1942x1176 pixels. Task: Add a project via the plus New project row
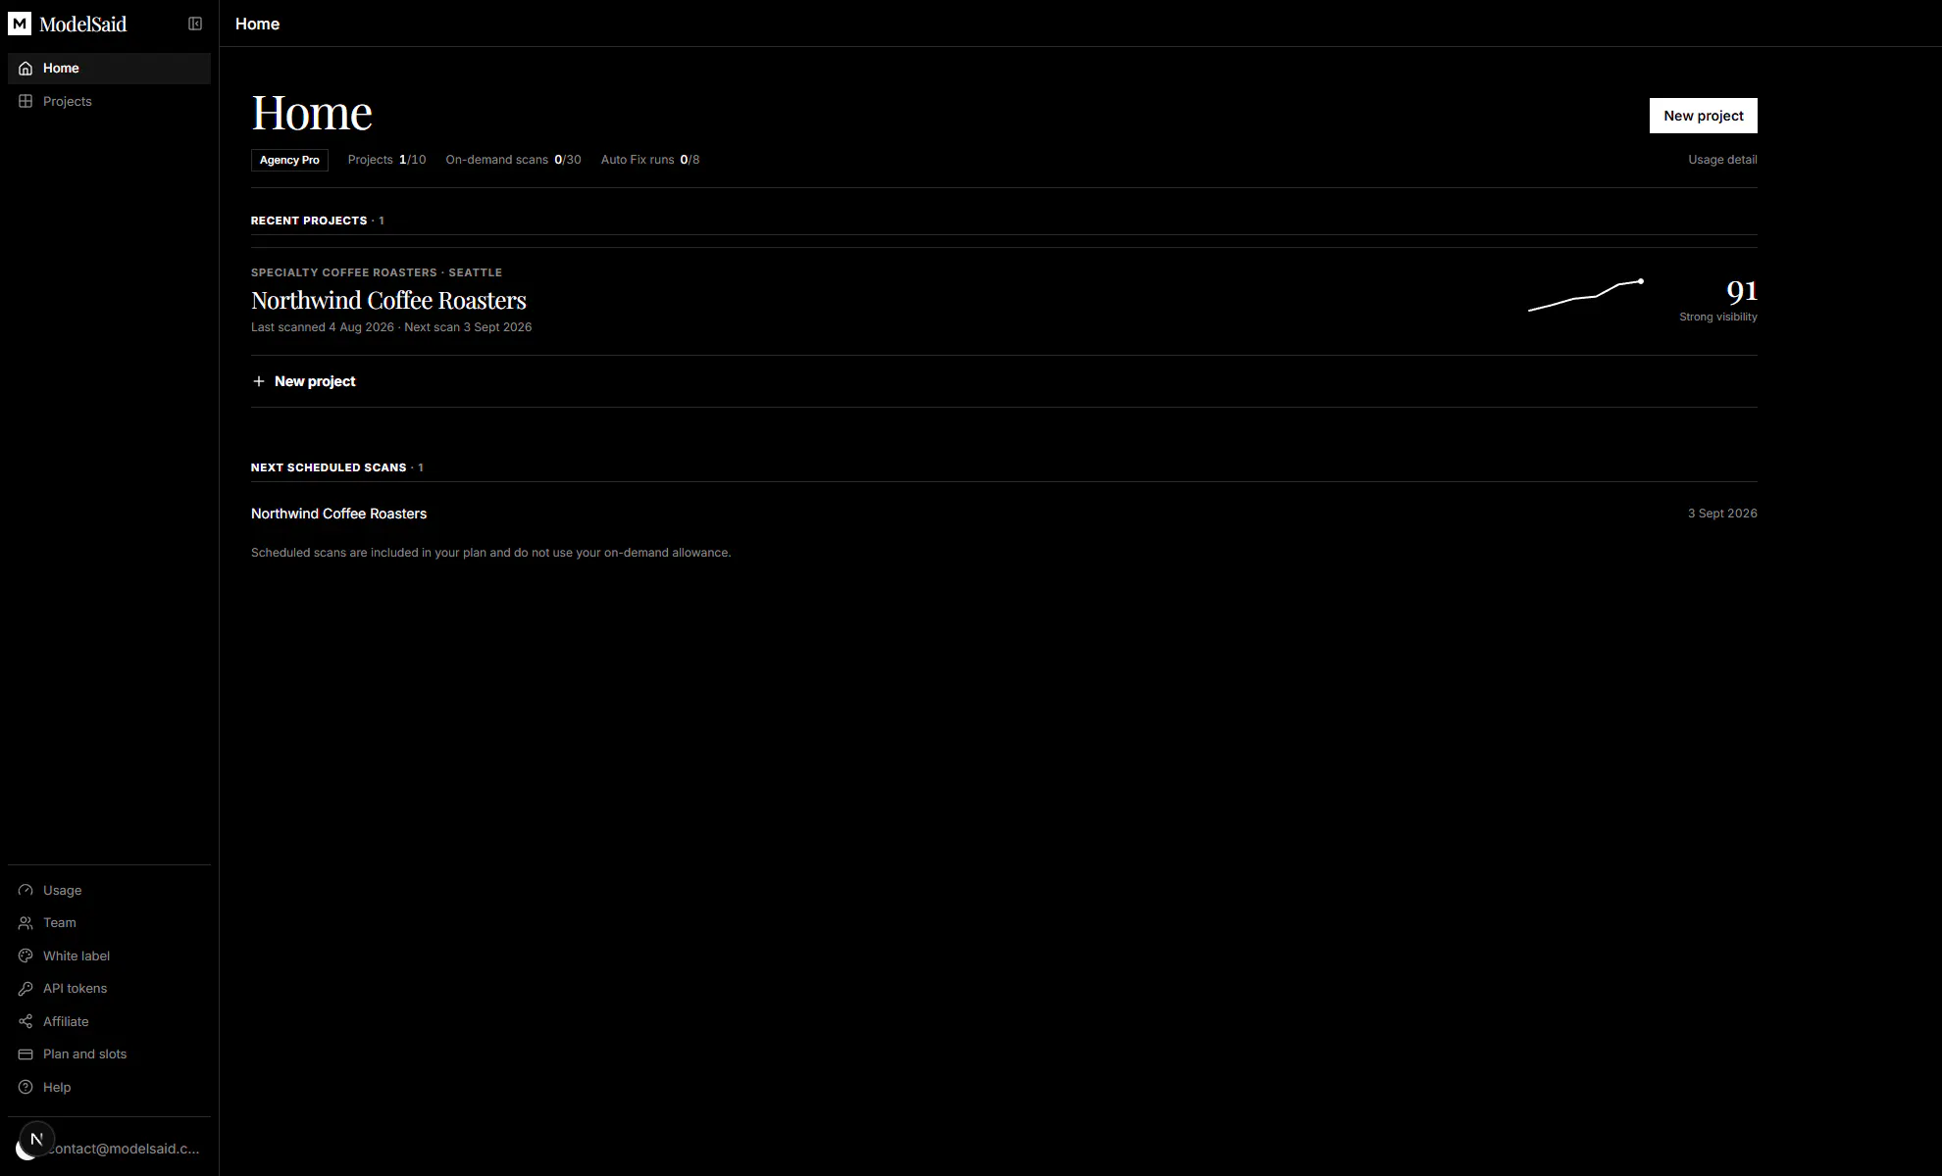1004,381
